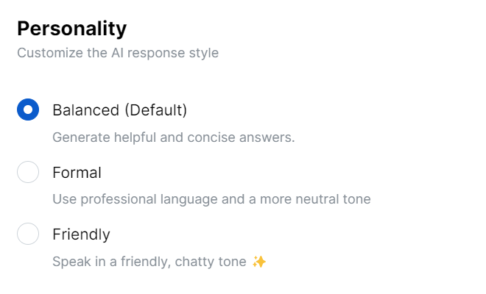Click the words neutral tone in Formal description
The height and width of the screenshot is (294, 486).
(x=333, y=199)
